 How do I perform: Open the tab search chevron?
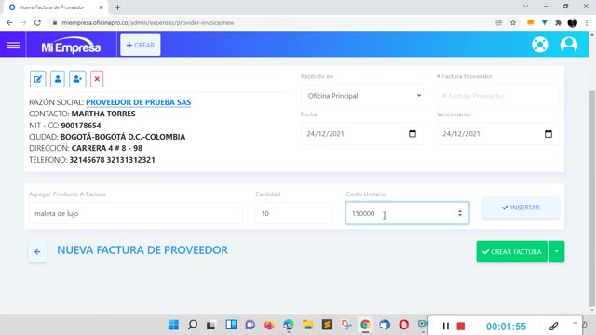[x=525, y=7]
